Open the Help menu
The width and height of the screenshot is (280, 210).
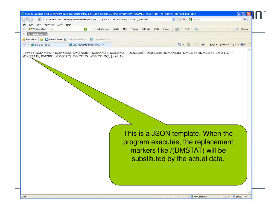point(68,25)
